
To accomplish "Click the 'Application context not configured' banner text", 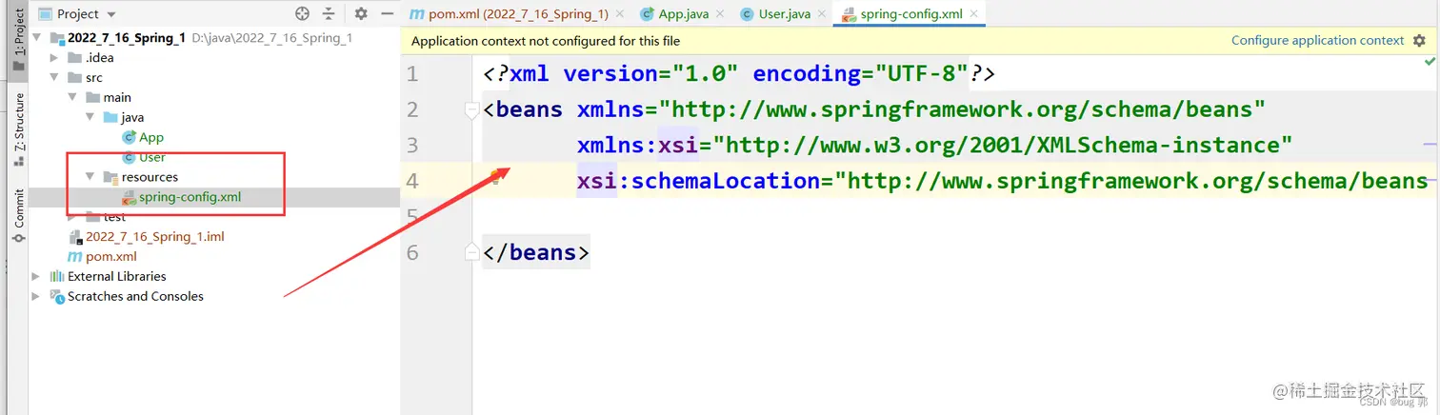I will click(x=546, y=41).
